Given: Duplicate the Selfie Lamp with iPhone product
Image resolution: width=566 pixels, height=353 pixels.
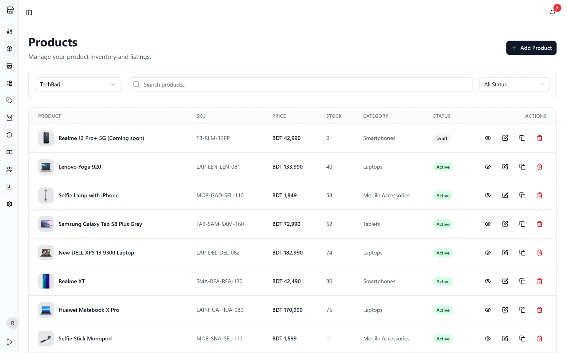Looking at the screenshot, I should point(522,195).
